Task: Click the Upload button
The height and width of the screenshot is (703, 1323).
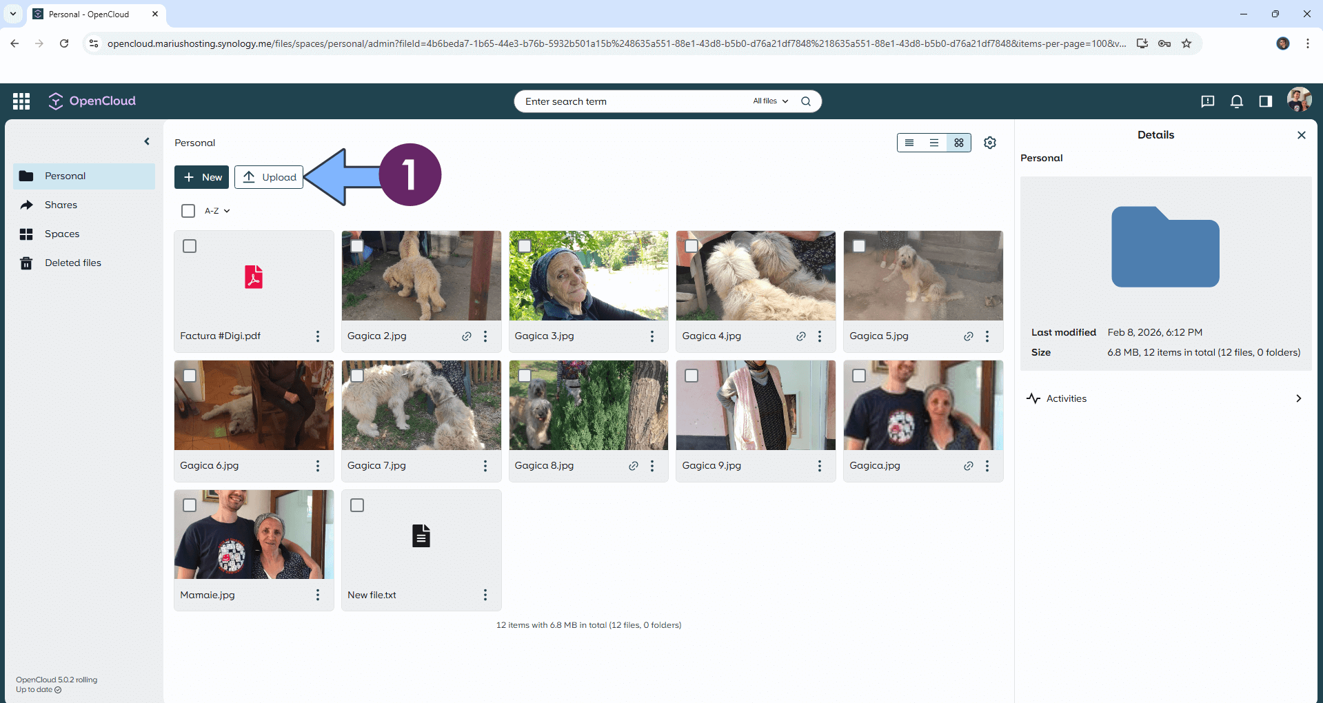Action: click(269, 177)
